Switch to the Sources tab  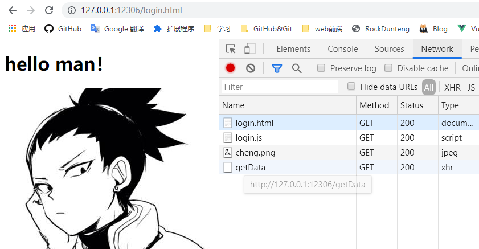tap(389, 49)
